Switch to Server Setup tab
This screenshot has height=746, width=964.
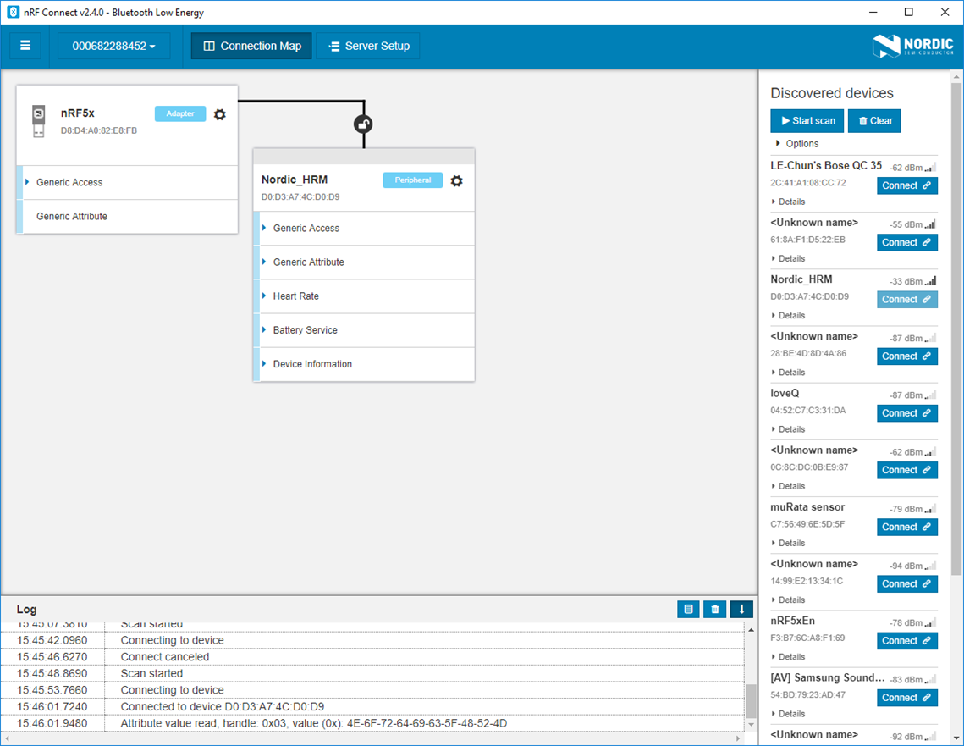coord(368,46)
